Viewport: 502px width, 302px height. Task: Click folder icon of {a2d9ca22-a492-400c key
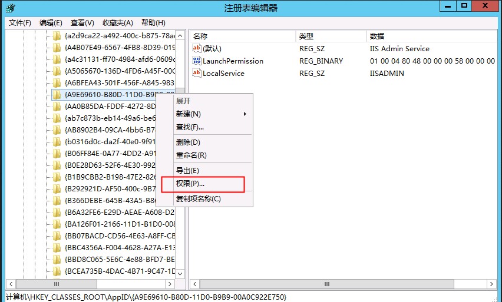click(x=57, y=35)
